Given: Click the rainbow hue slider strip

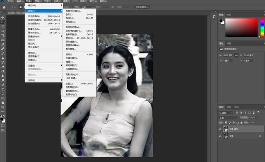Looking at the screenshot, I should coord(262,28).
